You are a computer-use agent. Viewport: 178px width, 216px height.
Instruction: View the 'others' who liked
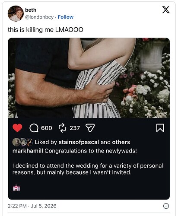tap(121, 142)
